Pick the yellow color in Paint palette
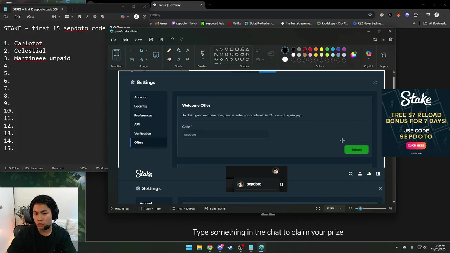Image resolution: width=450 pixels, height=253 pixels. point(321,49)
